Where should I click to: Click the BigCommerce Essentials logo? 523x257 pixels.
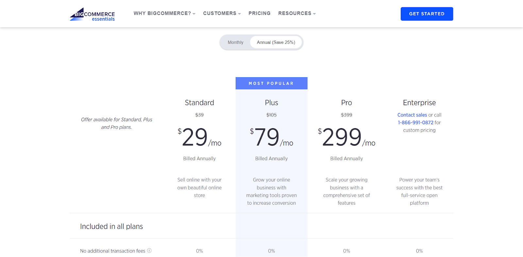click(92, 14)
